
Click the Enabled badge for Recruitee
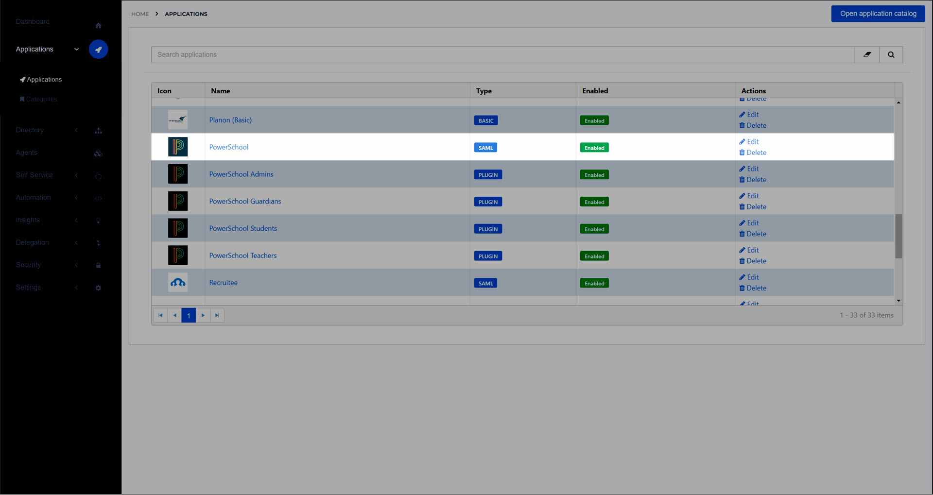click(x=594, y=283)
